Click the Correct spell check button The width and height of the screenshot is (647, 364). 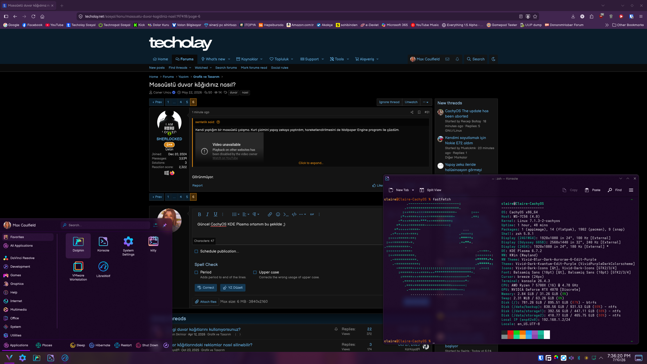(x=205, y=288)
